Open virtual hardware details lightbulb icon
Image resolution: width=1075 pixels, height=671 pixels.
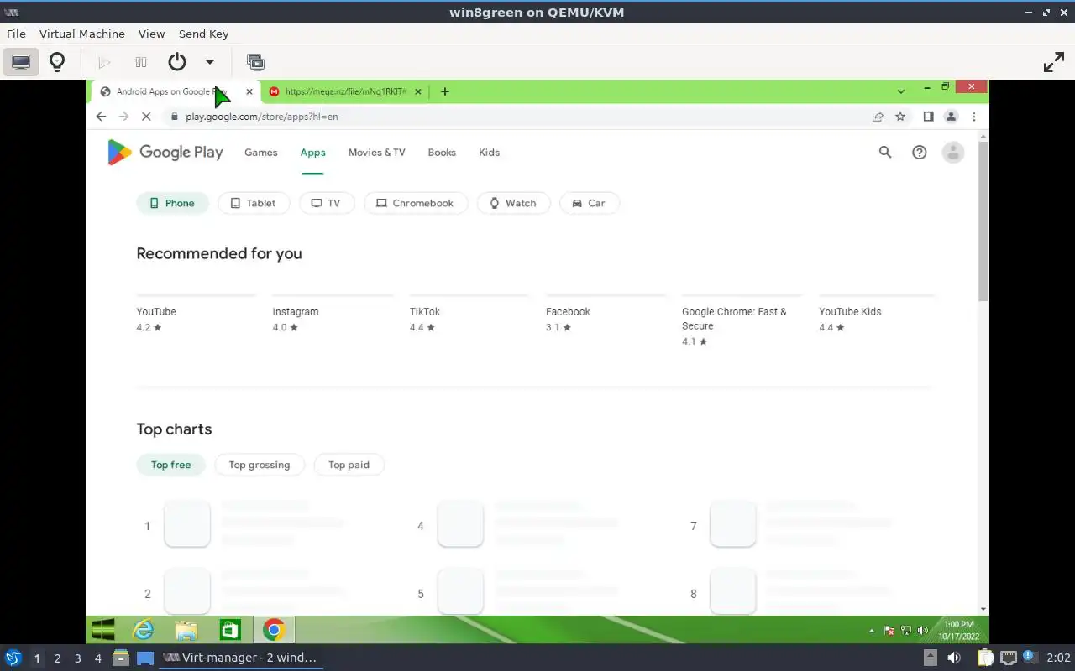pyautogui.click(x=57, y=62)
